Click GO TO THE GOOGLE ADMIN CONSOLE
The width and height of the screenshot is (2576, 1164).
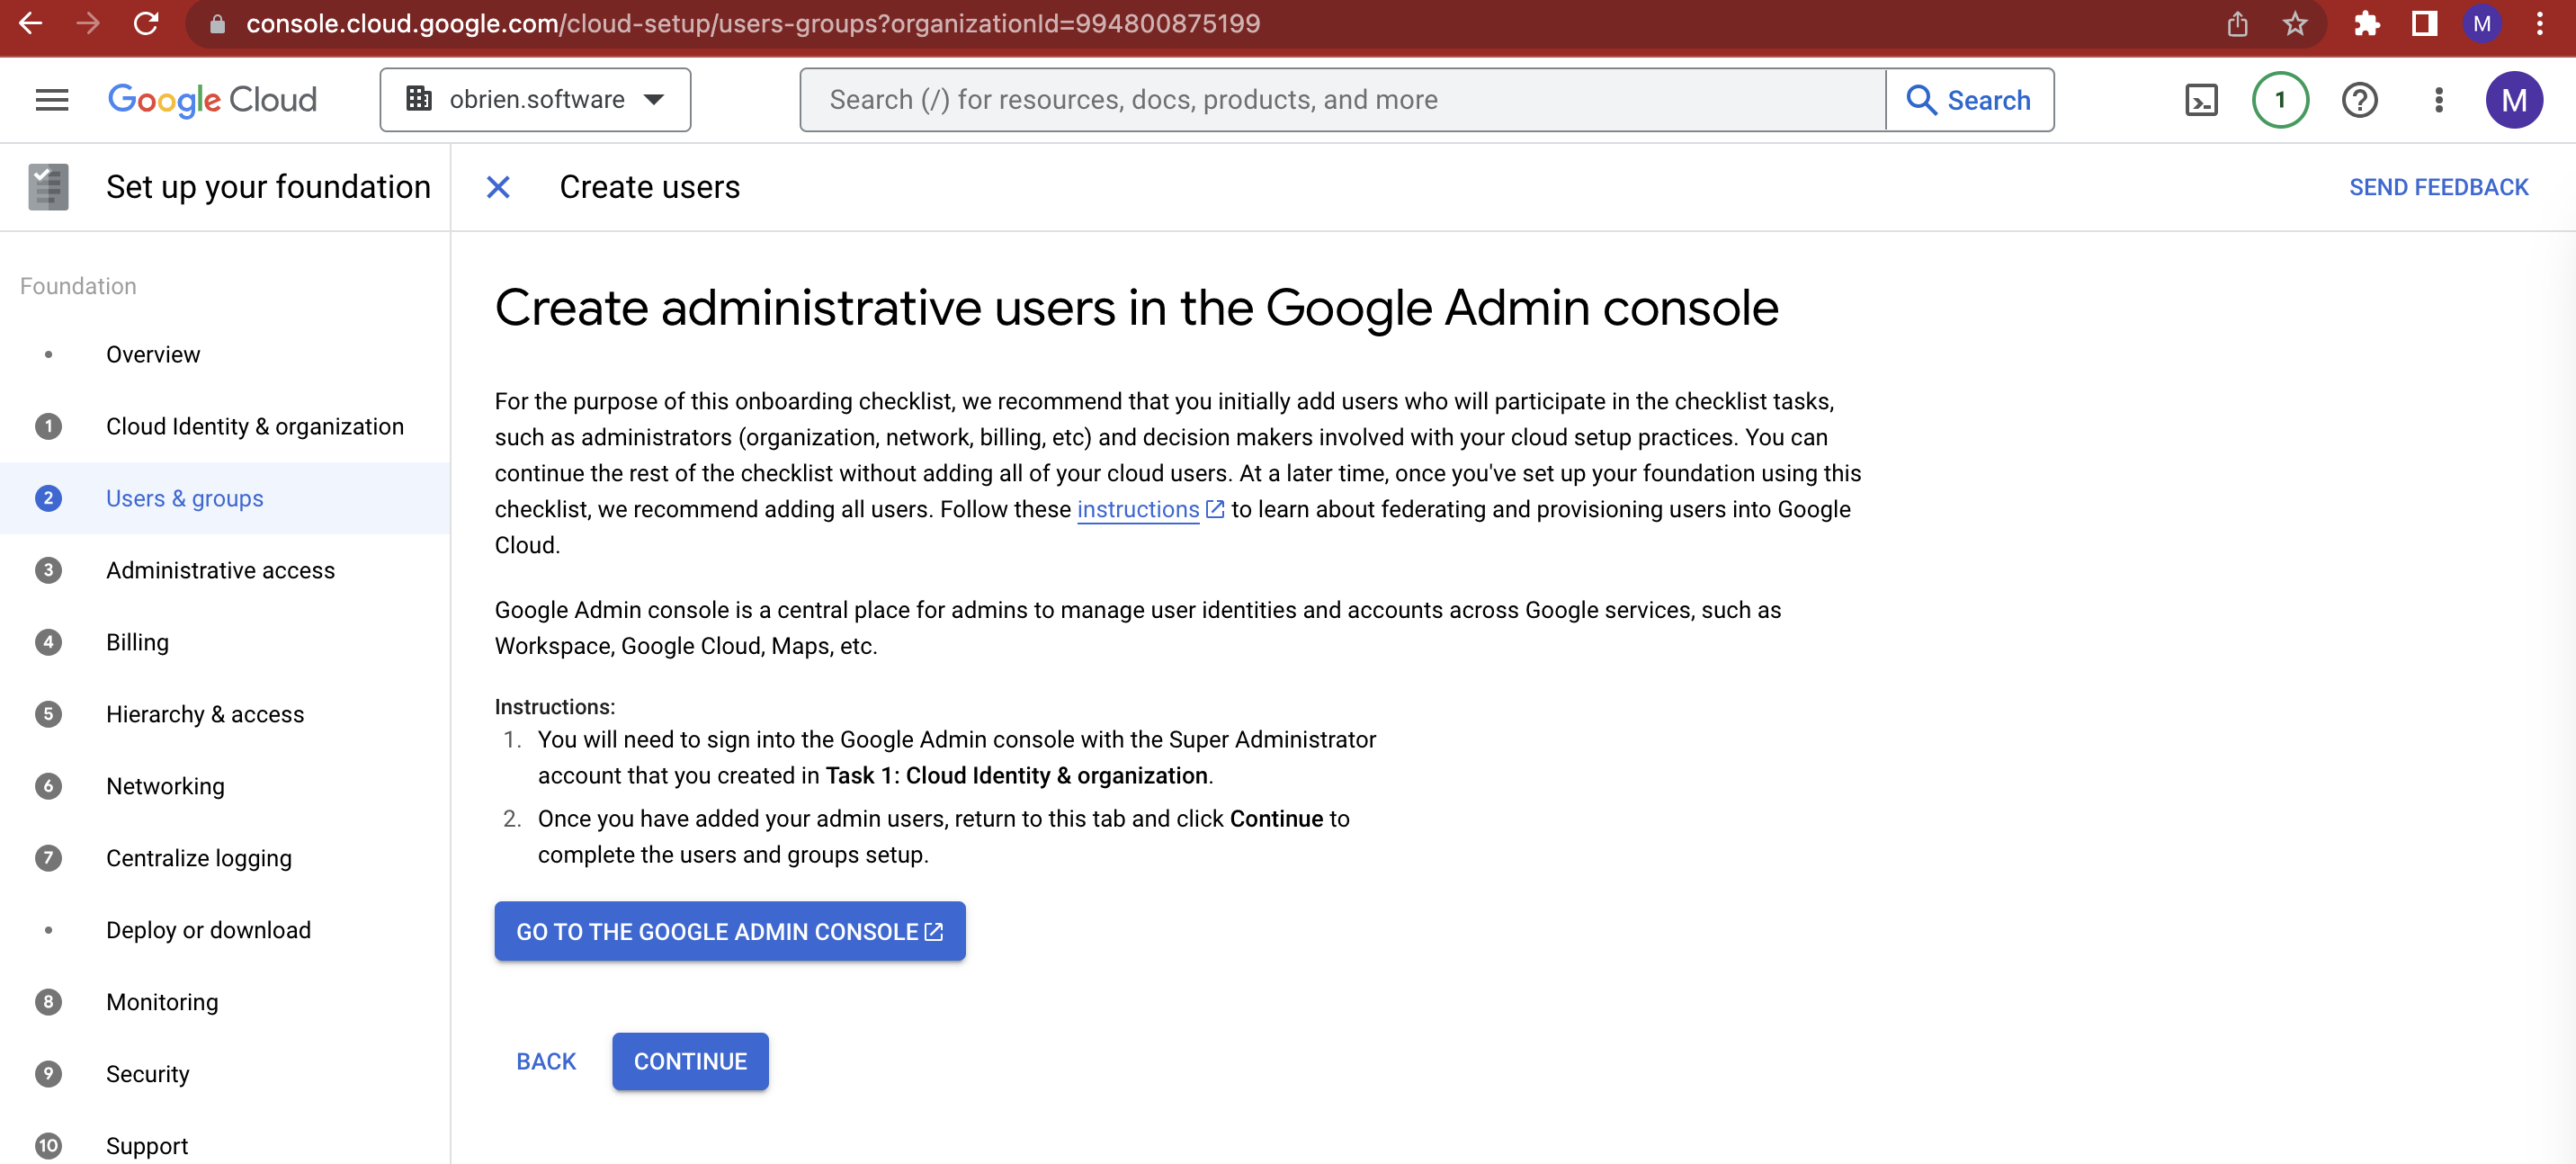click(729, 931)
